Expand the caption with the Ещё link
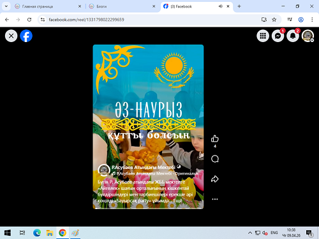Viewport: 319px width, 239px height. click(x=177, y=201)
